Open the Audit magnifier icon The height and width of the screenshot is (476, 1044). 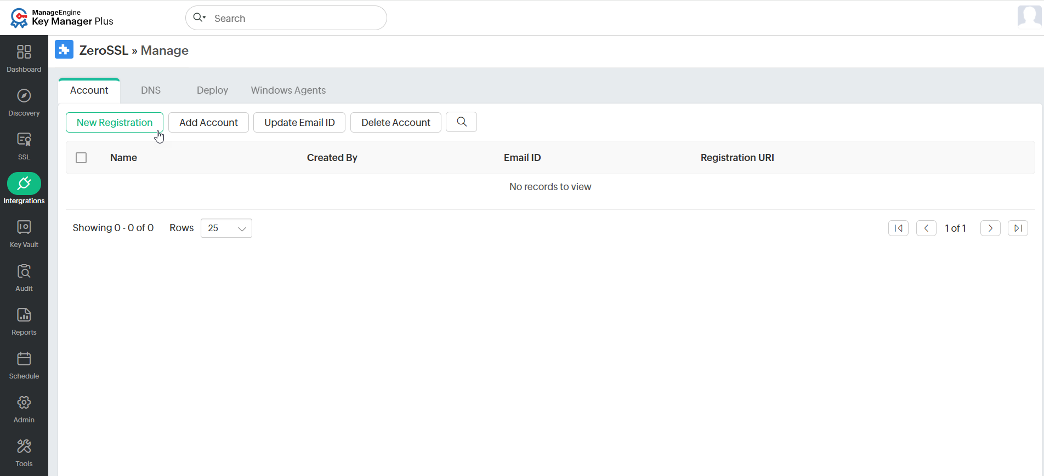(24, 271)
